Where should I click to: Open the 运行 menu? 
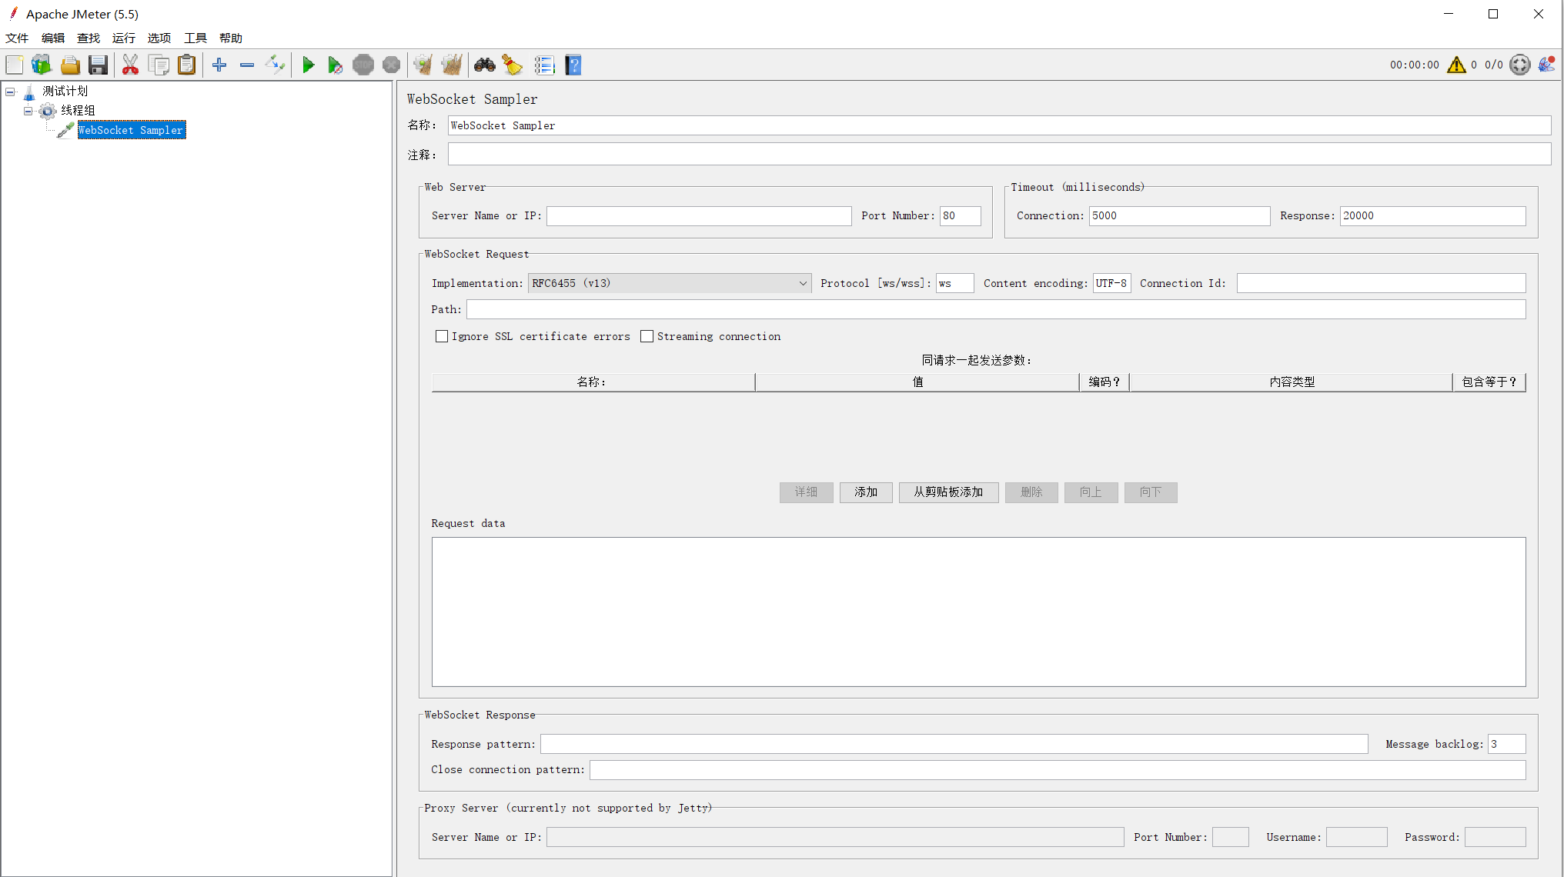[x=123, y=38]
